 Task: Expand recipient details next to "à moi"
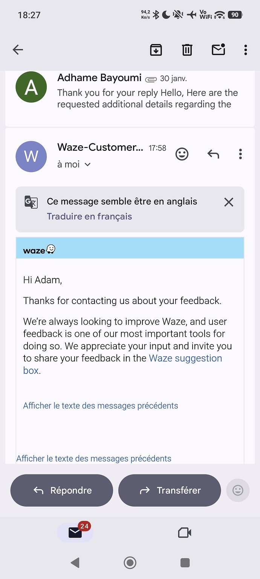87,164
